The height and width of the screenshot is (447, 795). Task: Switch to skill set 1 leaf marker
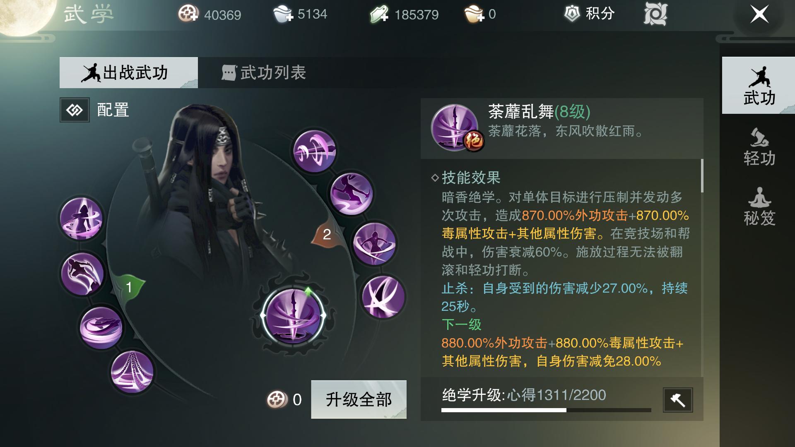click(129, 286)
